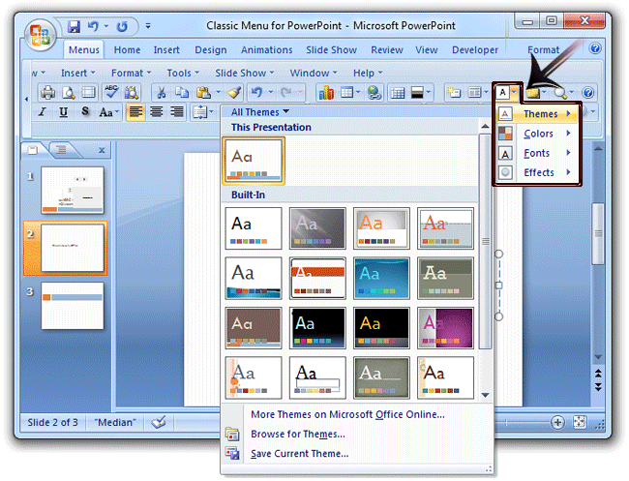
Task: Click theme gallery scroll down arrow
Action: [485, 396]
